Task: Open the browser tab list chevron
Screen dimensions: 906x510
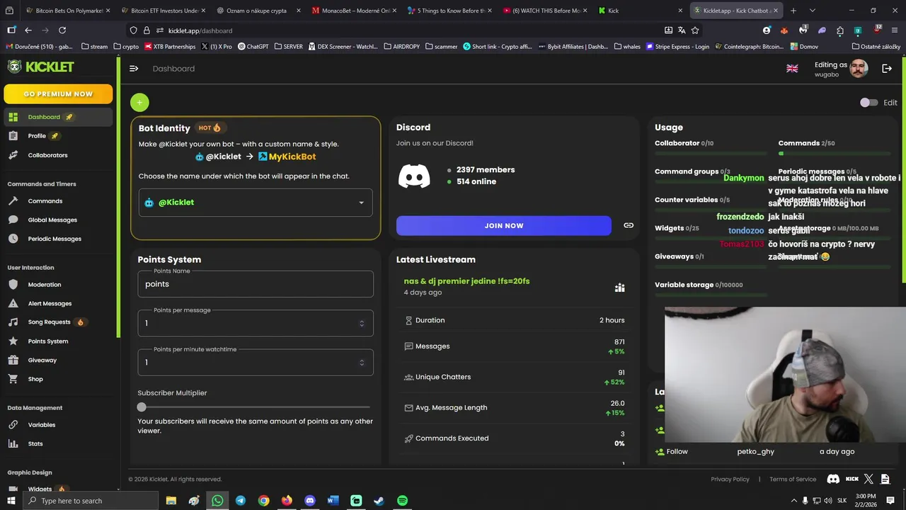Action: coord(812,11)
